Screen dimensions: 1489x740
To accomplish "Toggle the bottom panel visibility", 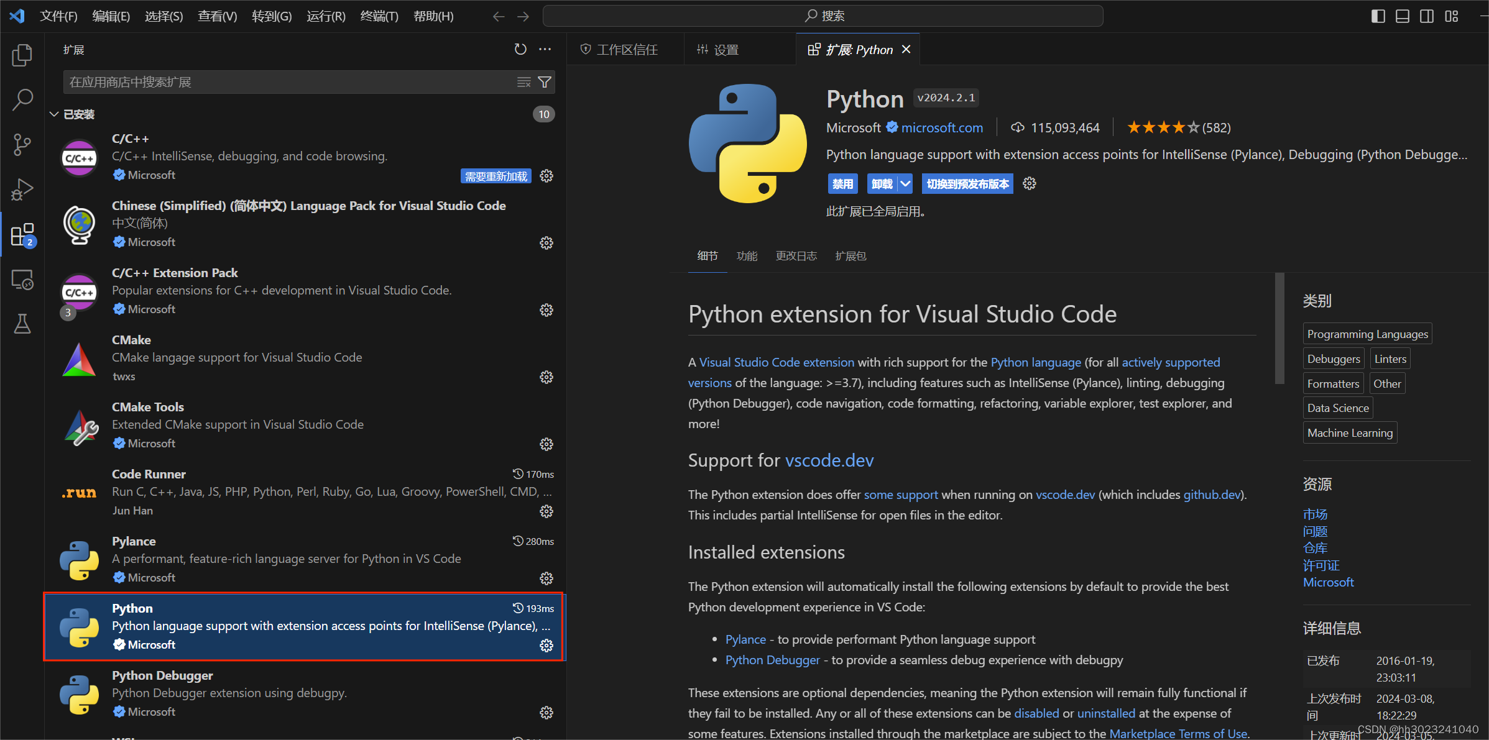I will [x=1403, y=16].
